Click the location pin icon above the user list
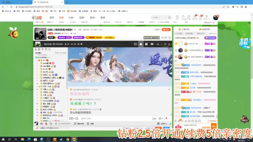Viewport: 253px width, 142px height. click(x=43, y=49)
